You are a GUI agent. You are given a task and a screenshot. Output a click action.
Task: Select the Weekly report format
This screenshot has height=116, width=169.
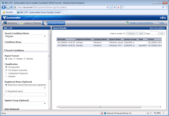14,59
